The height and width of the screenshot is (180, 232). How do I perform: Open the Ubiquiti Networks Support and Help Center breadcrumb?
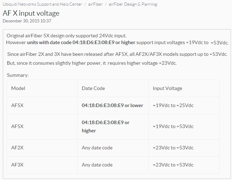[42, 4]
